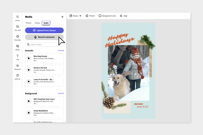The width and height of the screenshot is (203, 135).
Task: Select ABC Song hip-hop Loop 1 title
Action: click(x=44, y=99)
